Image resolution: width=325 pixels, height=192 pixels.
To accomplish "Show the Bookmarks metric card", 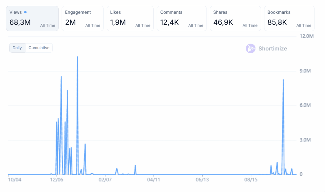I will pos(289,18).
